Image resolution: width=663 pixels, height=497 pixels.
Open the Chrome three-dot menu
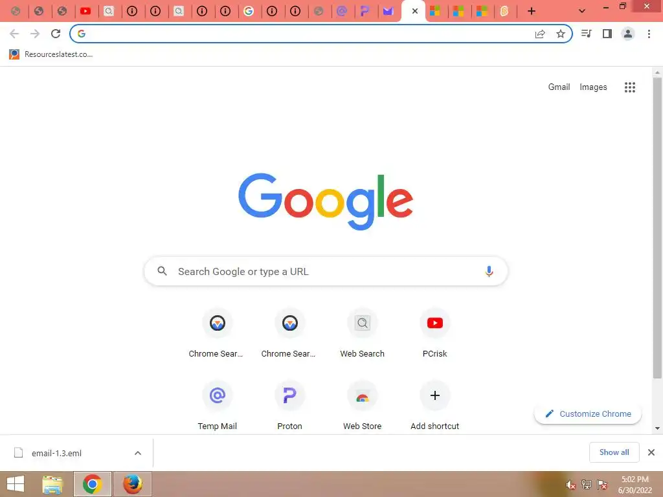pyautogui.click(x=649, y=34)
